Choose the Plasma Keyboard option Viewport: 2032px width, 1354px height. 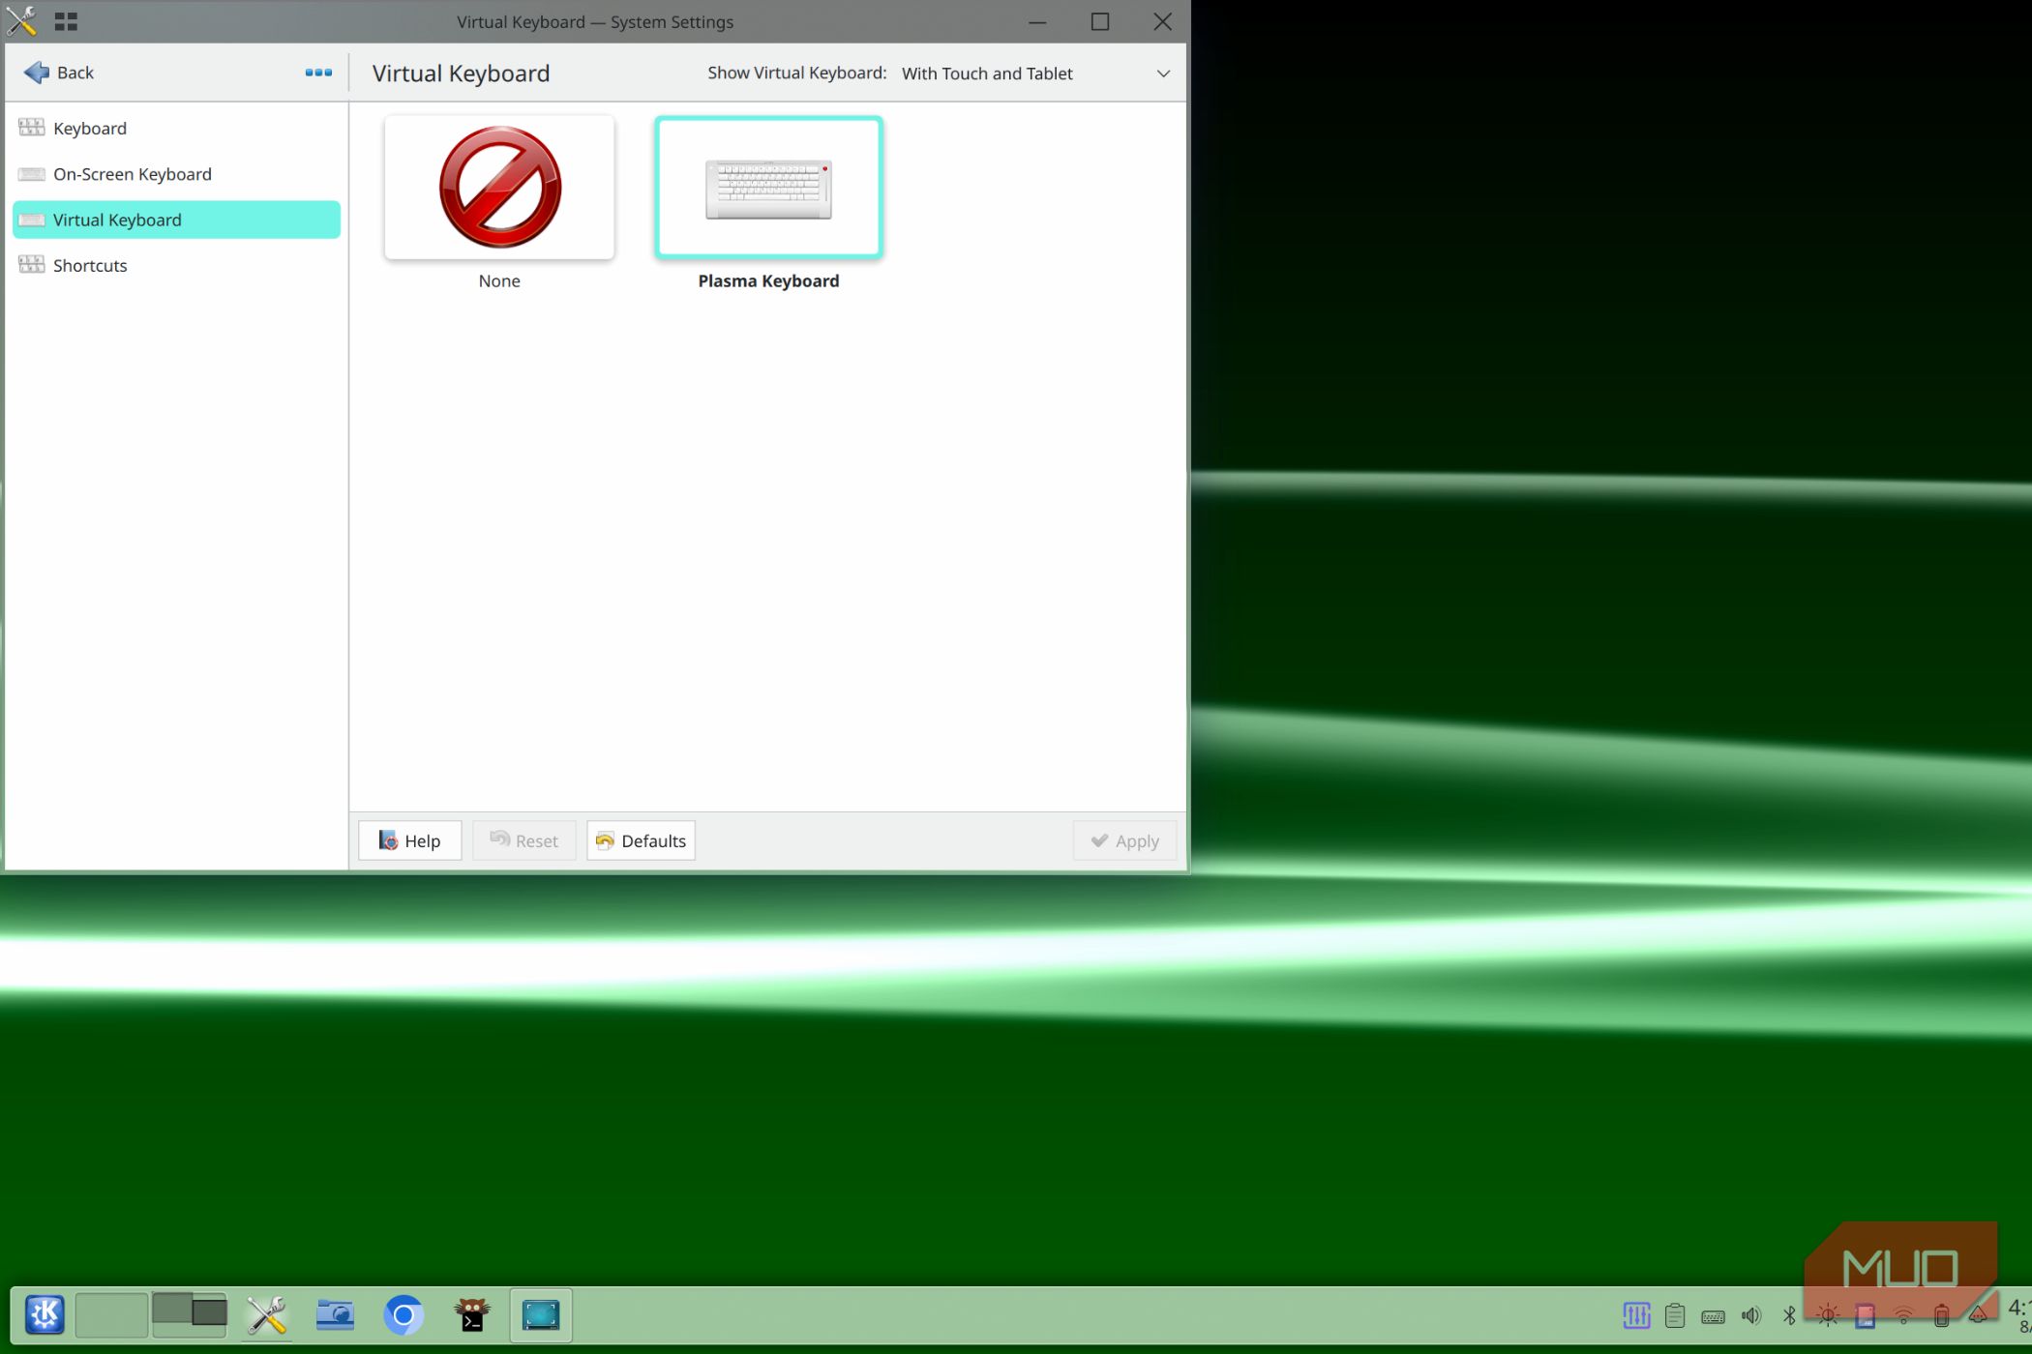768,188
